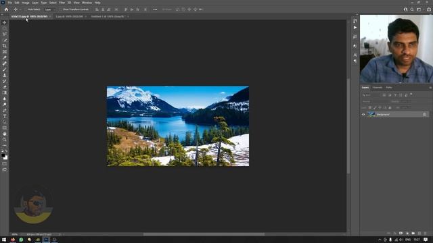The width and height of the screenshot is (433, 243).
Task: Click the foreground color swatch
Action: click(x=3, y=155)
